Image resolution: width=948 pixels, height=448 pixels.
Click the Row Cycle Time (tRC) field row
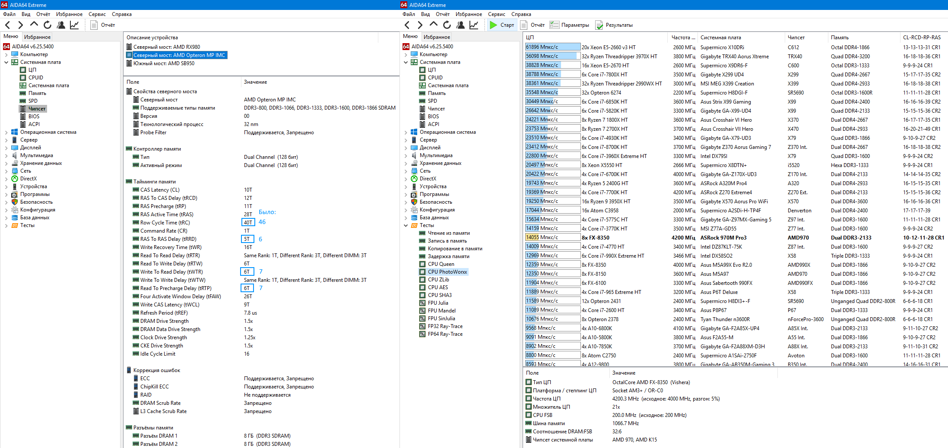(x=261, y=223)
